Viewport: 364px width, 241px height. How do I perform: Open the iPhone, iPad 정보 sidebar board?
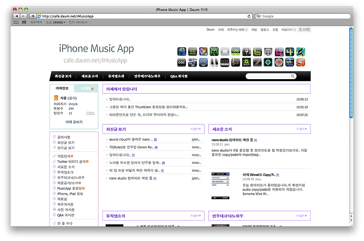(x=70, y=194)
